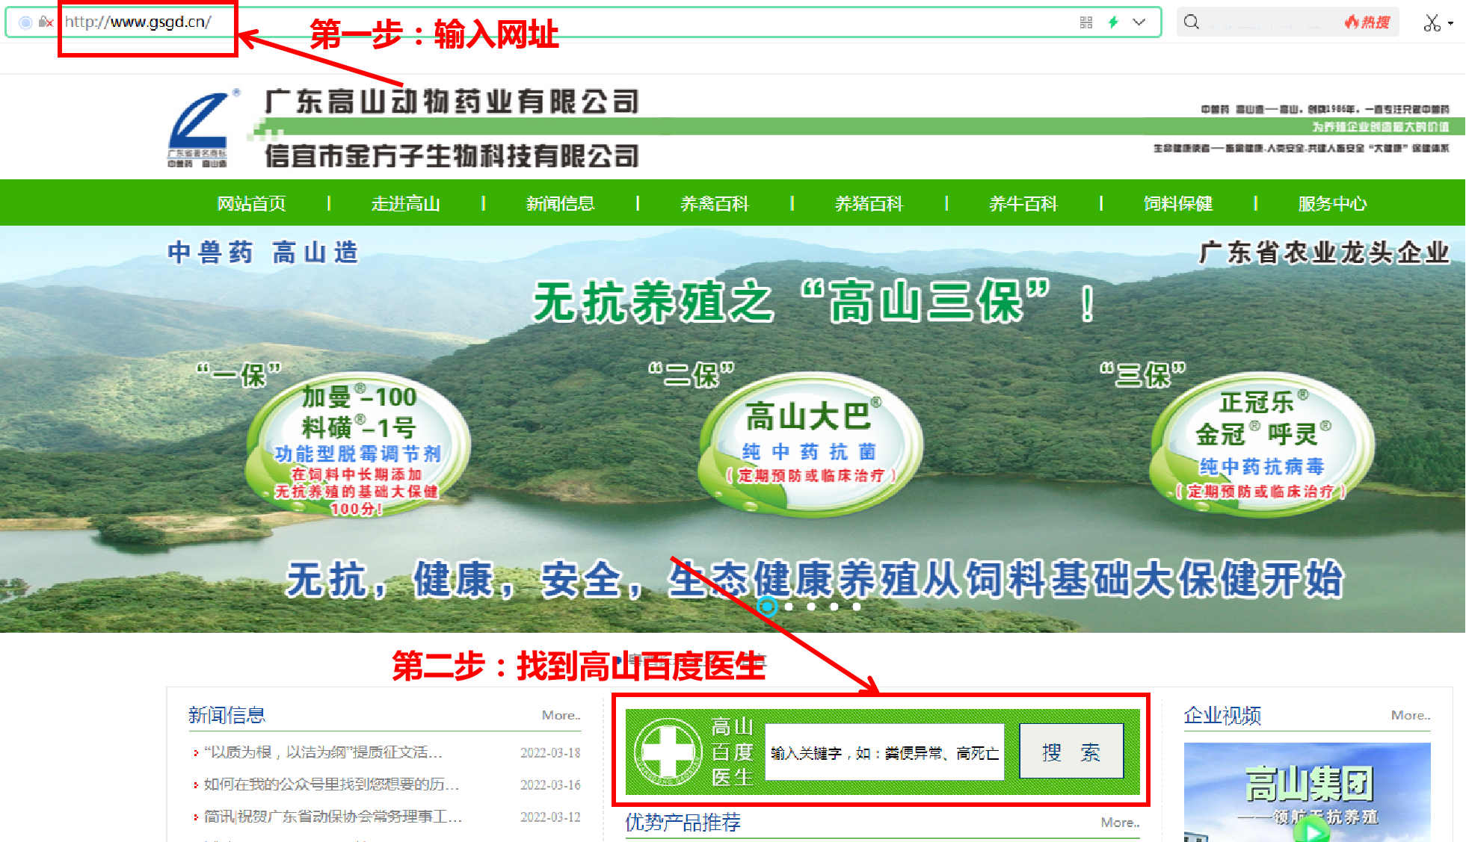
Task: Select the first highlighted banner carousel dot
Action: [x=766, y=607]
